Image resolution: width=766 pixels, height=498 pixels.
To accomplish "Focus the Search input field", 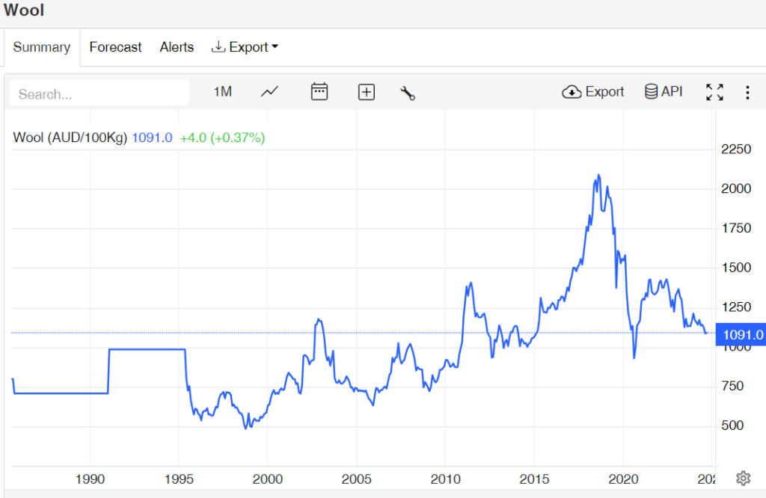I will click(99, 93).
